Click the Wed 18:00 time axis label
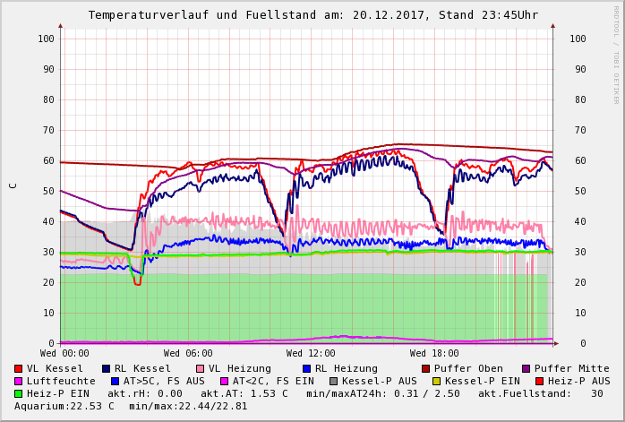This screenshot has height=422, width=625. click(434, 354)
